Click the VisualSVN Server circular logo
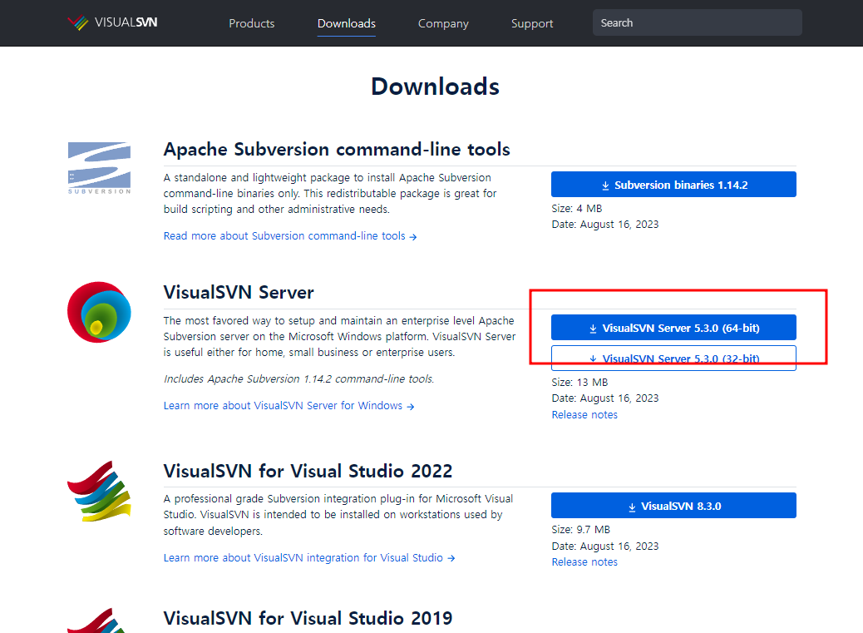Screen dimensions: 863x633 click(99, 312)
